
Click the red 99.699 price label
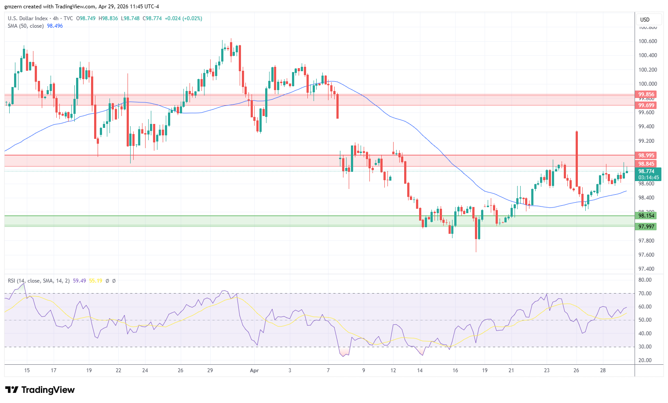(646, 105)
